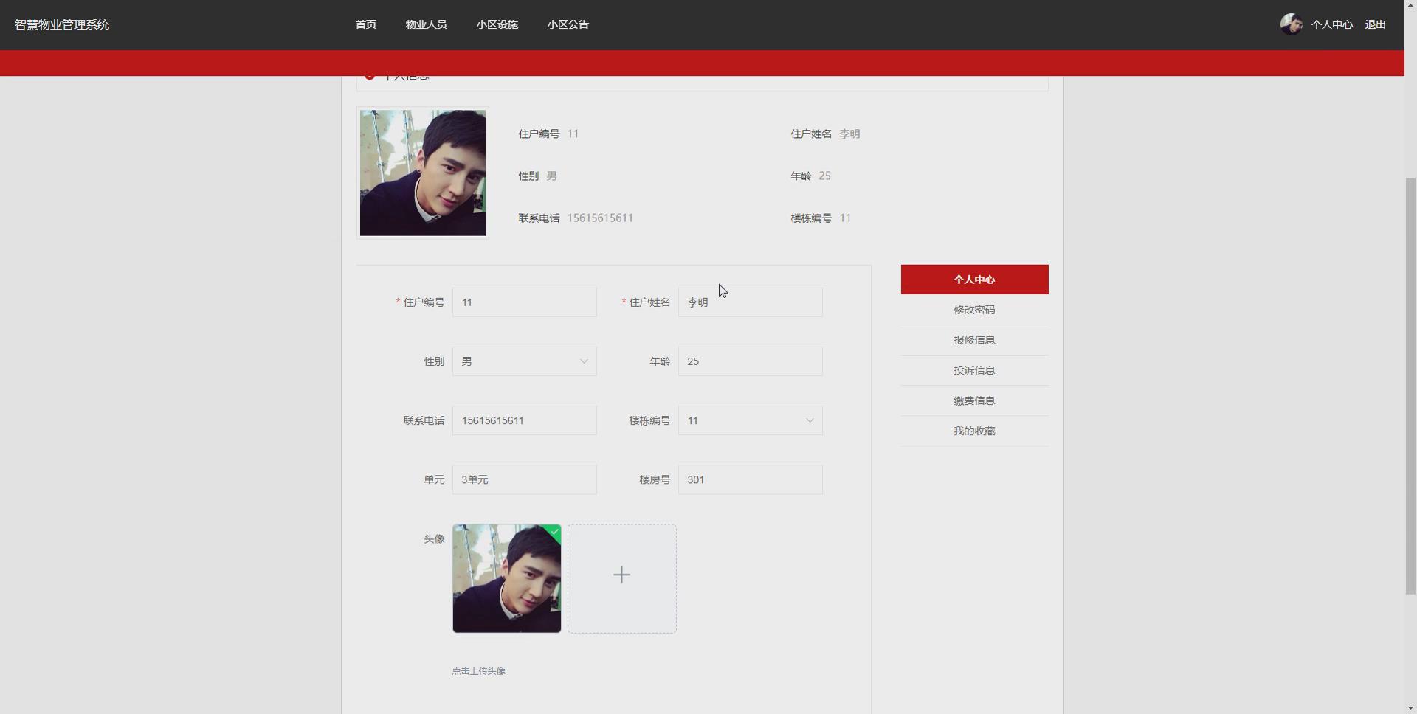This screenshot has height=714, width=1417.
Task: Click the 李明 name in info summary
Action: point(849,134)
